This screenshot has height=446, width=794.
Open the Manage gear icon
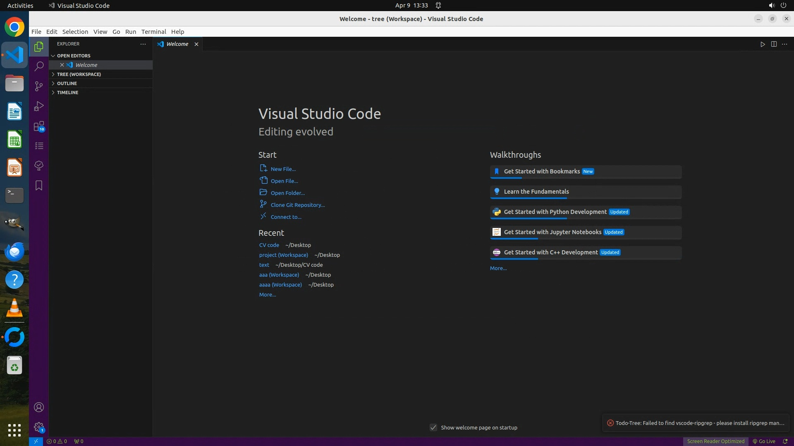tap(39, 427)
